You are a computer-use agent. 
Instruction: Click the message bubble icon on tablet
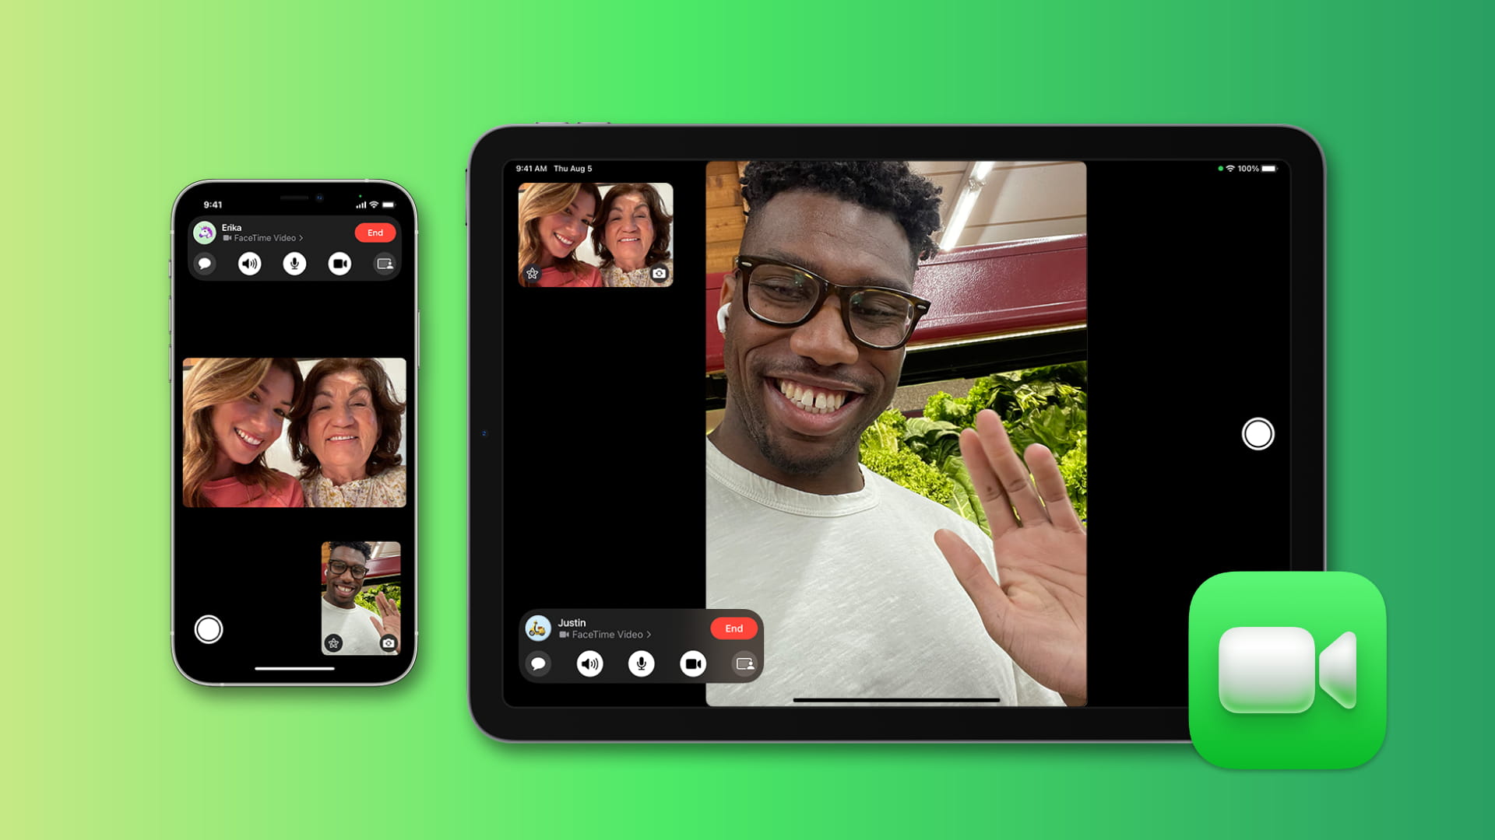538,663
